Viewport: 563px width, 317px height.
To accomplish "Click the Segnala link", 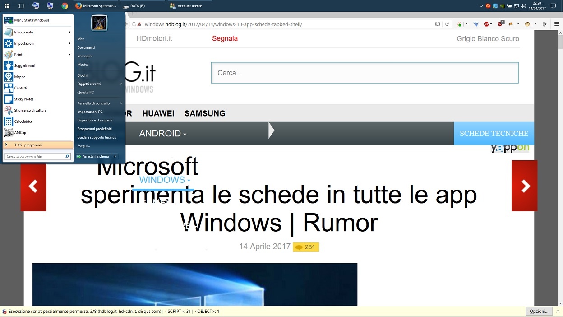I will 225,38.
